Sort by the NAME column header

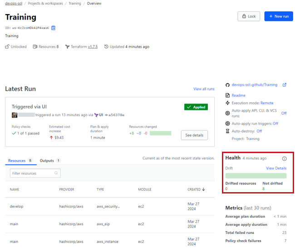[15, 189]
